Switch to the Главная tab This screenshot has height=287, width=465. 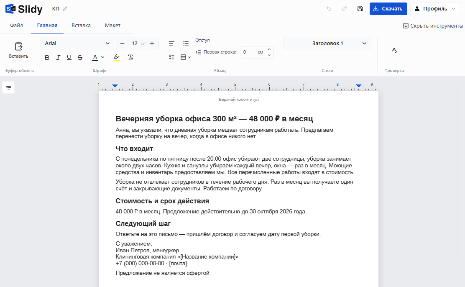point(47,26)
